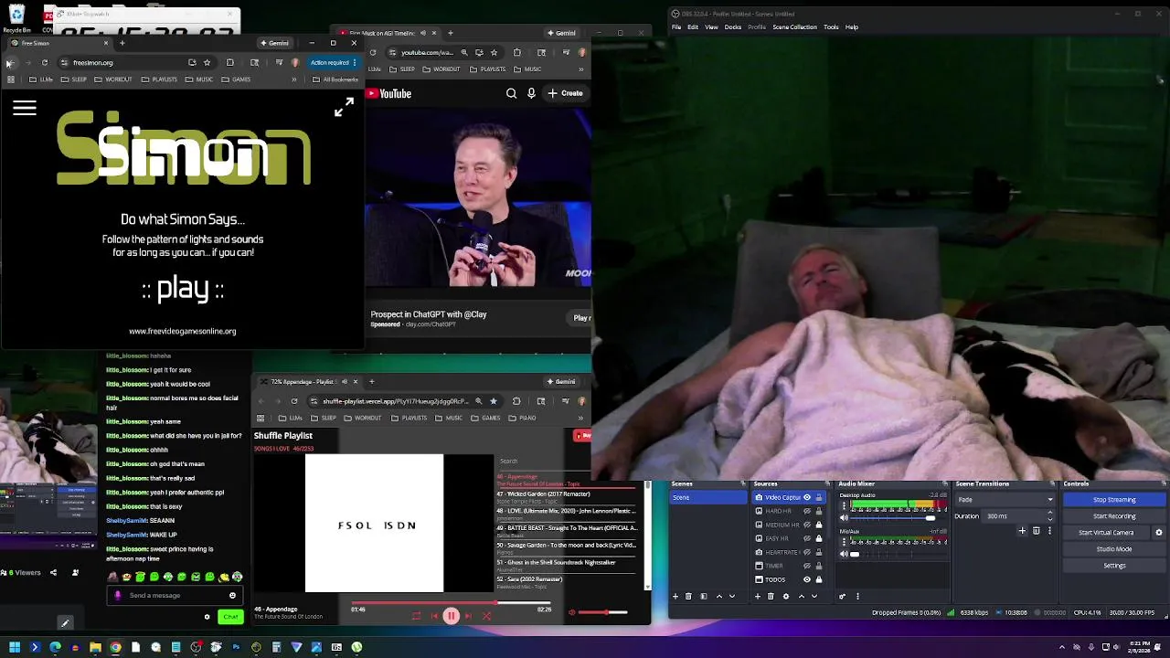
Task: Mute Desktop Audio speaker in OBS mixer
Action: click(844, 518)
